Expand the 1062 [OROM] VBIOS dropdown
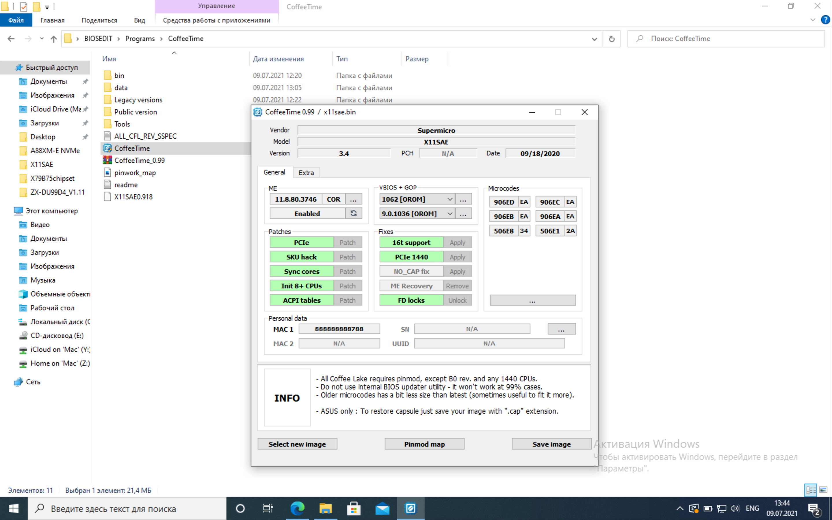 pyautogui.click(x=449, y=199)
